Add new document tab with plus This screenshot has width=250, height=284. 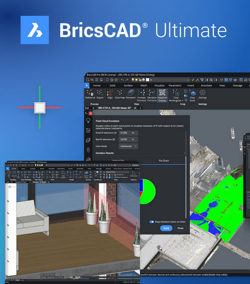(x=140, y=108)
